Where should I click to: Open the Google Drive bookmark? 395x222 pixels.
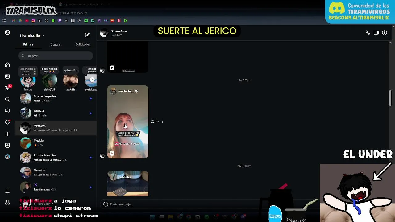click(20, 21)
